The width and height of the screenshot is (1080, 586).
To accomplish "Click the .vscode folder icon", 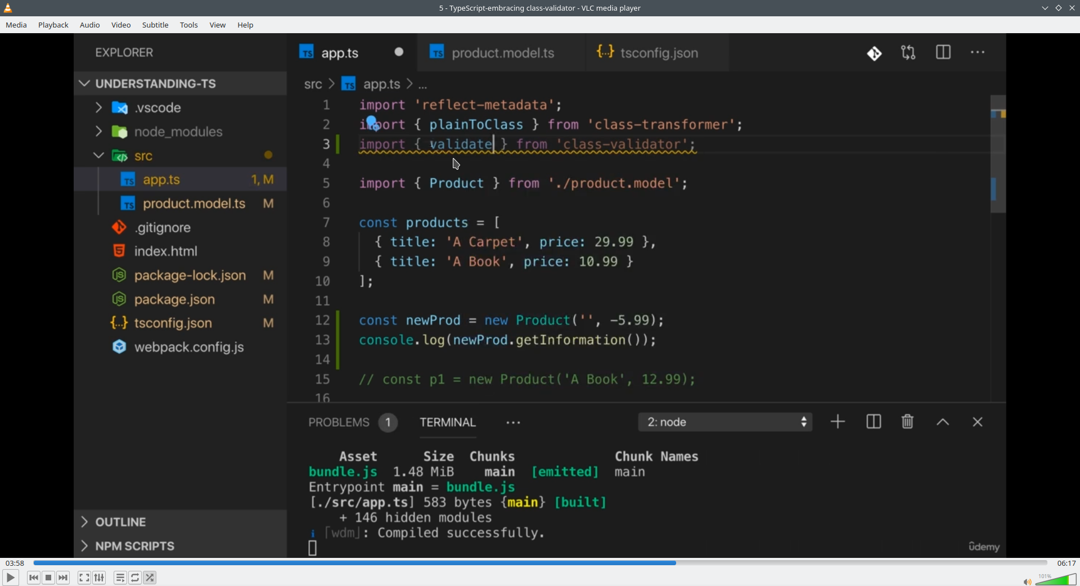I will point(120,108).
